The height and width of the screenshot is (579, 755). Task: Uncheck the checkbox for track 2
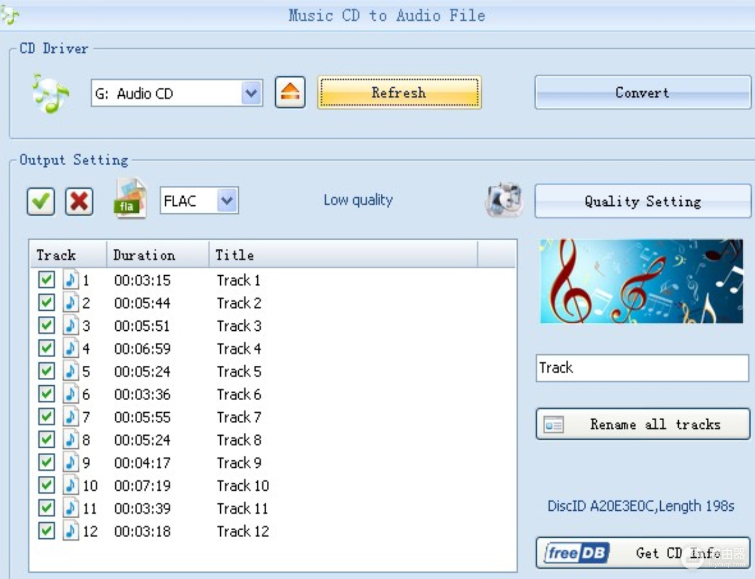tap(46, 302)
